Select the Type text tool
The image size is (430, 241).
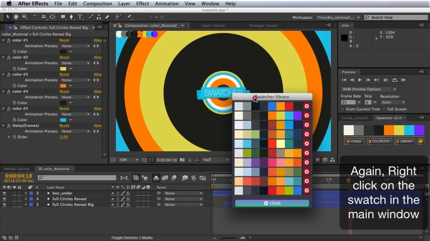coord(80,17)
